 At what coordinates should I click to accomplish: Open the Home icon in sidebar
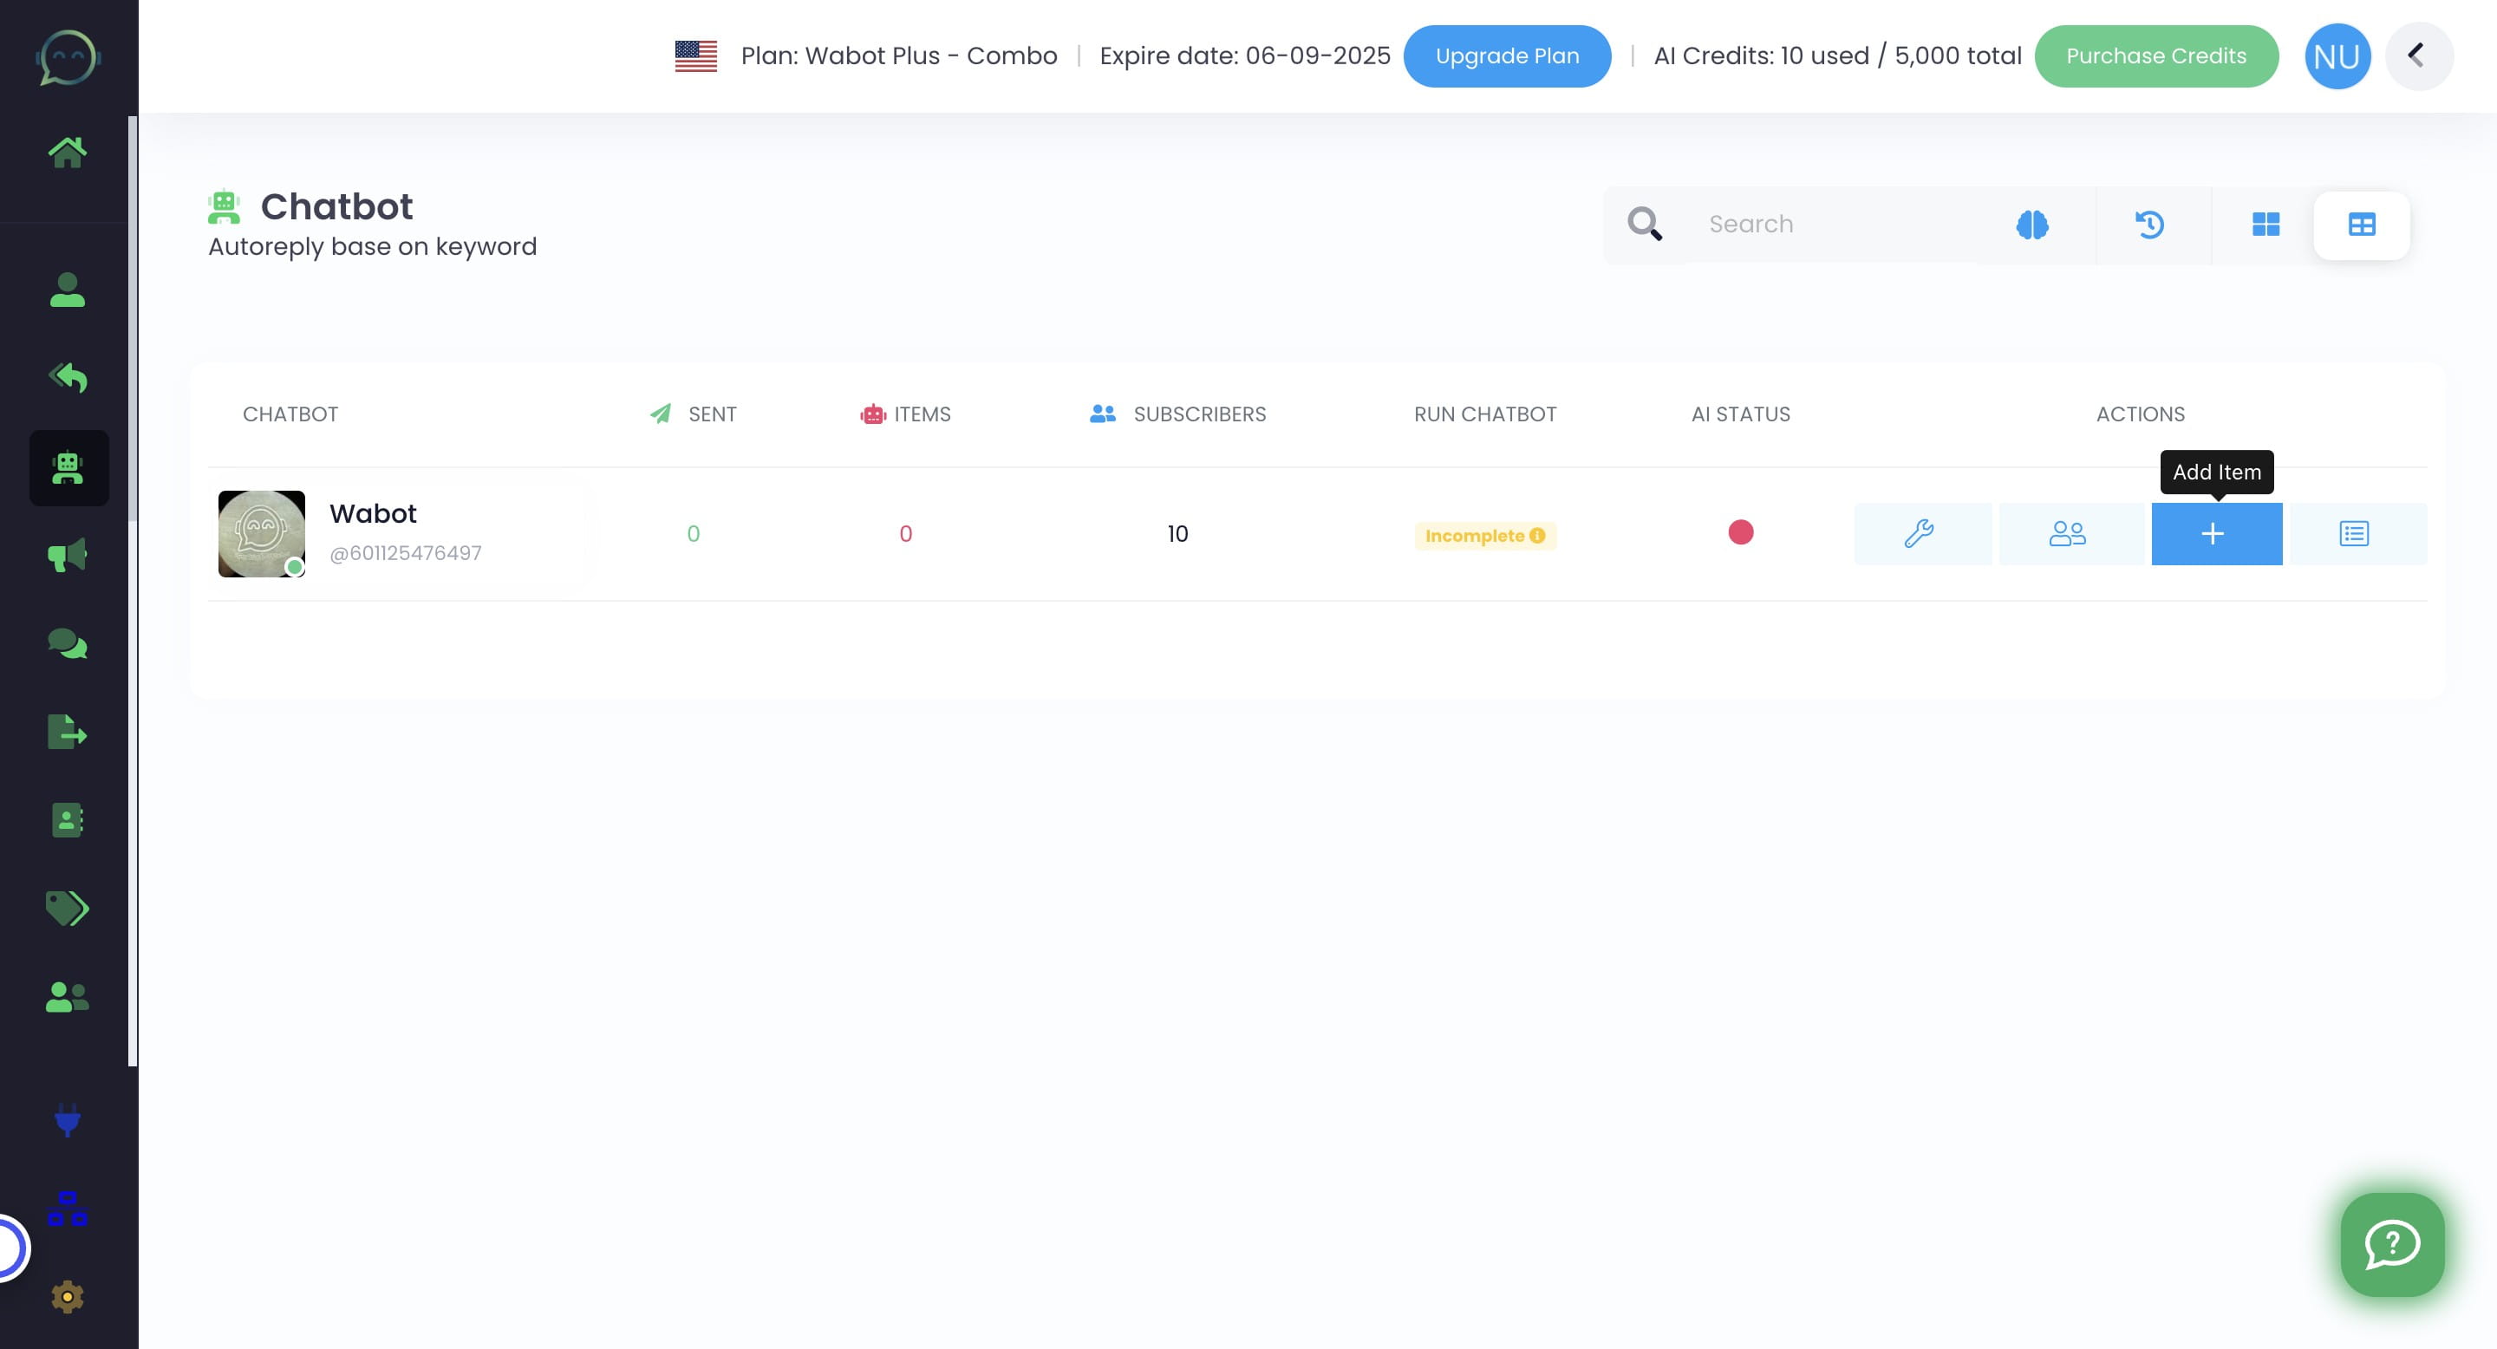(x=67, y=152)
